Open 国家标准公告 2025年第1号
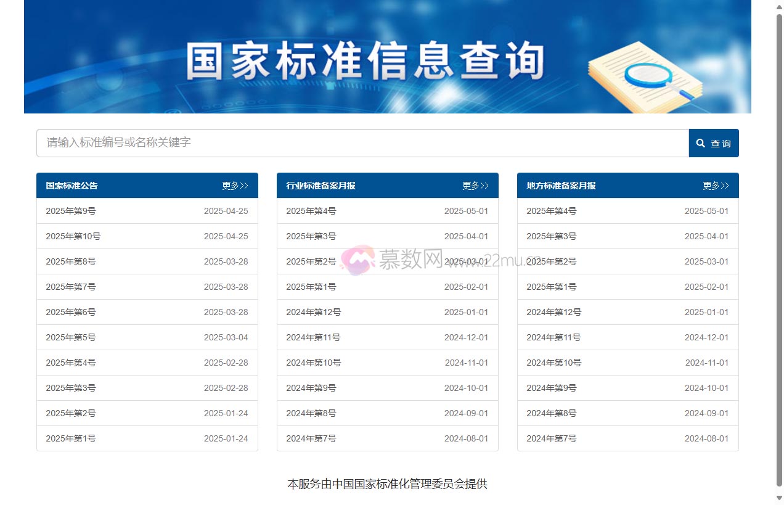Image resolution: width=784 pixels, height=505 pixels. pos(70,438)
